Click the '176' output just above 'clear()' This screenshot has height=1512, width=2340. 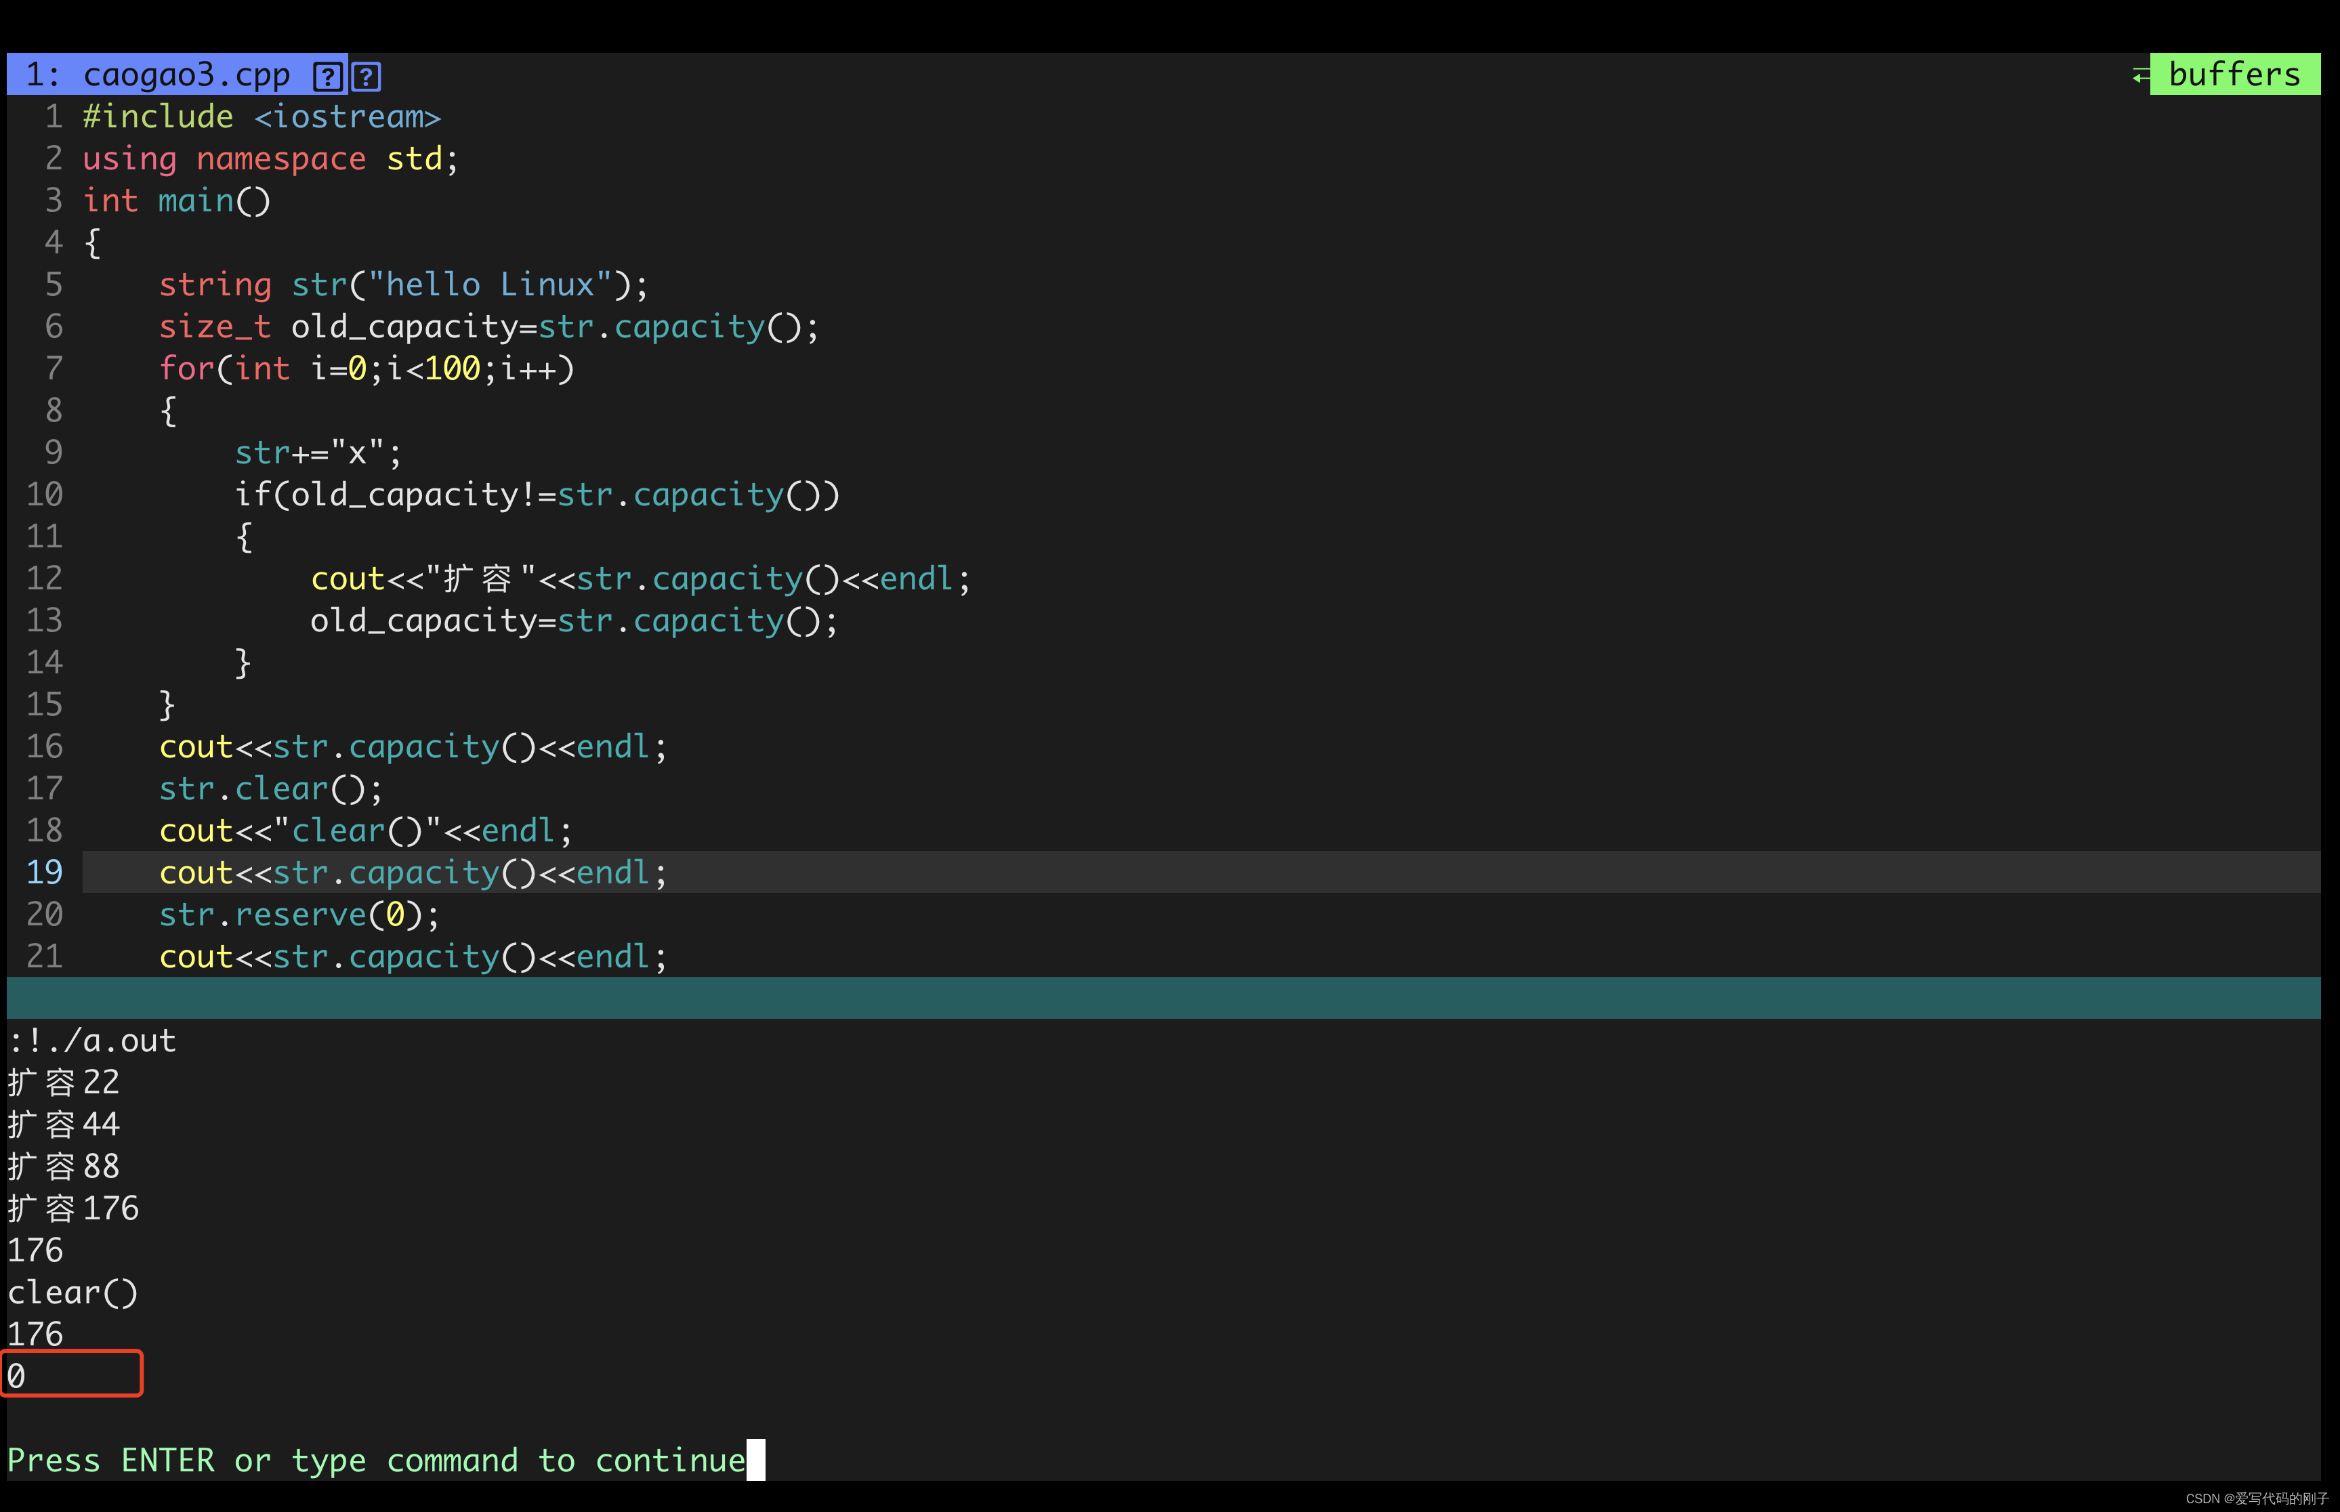35,1251
